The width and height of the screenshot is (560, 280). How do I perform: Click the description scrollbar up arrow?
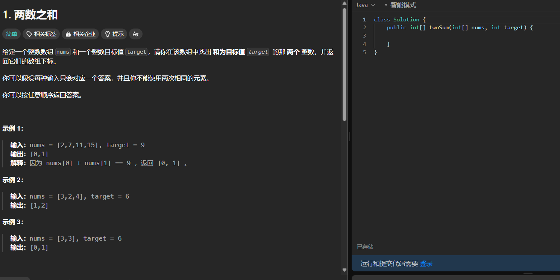(344, 3)
